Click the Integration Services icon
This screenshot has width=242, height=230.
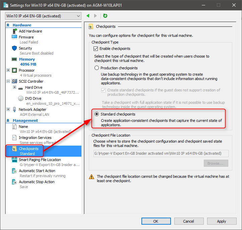(x=14, y=138)
